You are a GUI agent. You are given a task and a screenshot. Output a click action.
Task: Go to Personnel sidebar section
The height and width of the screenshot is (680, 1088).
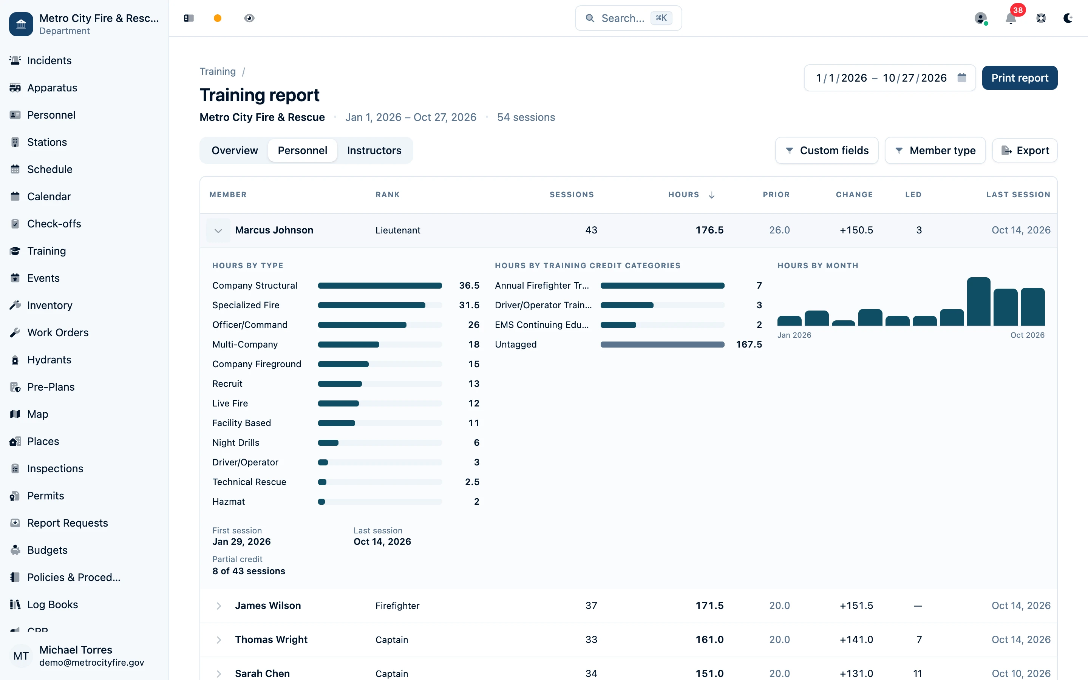coord(85,115)
